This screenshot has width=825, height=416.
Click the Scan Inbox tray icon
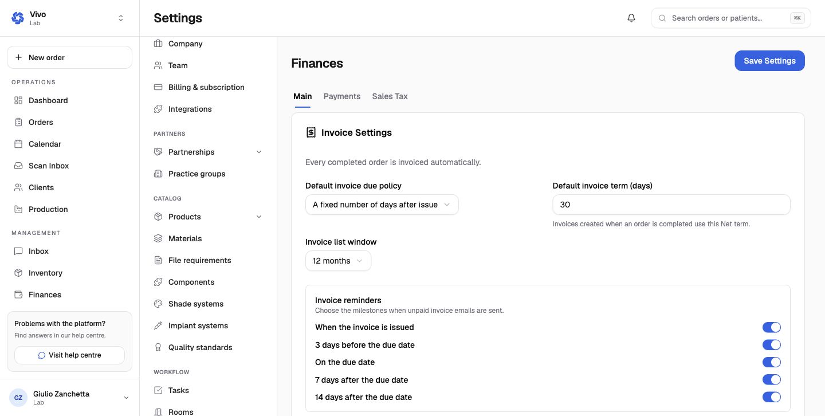(x=18, y=166)
